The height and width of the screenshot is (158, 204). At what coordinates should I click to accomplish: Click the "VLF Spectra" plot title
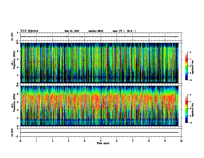pyautogui.click(x=29, y=31)
